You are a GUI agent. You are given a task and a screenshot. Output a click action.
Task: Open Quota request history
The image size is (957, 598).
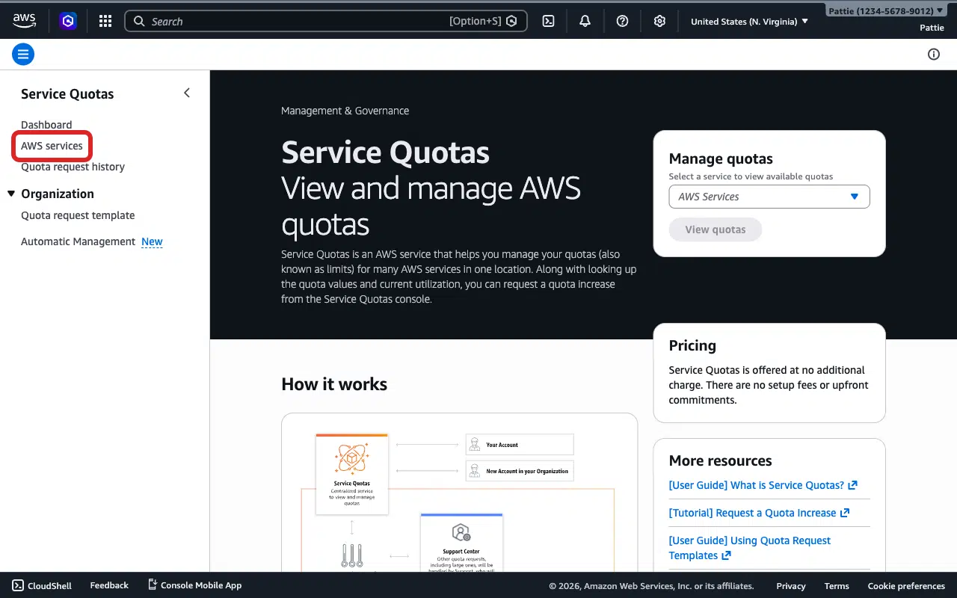[x=73, y=167]
